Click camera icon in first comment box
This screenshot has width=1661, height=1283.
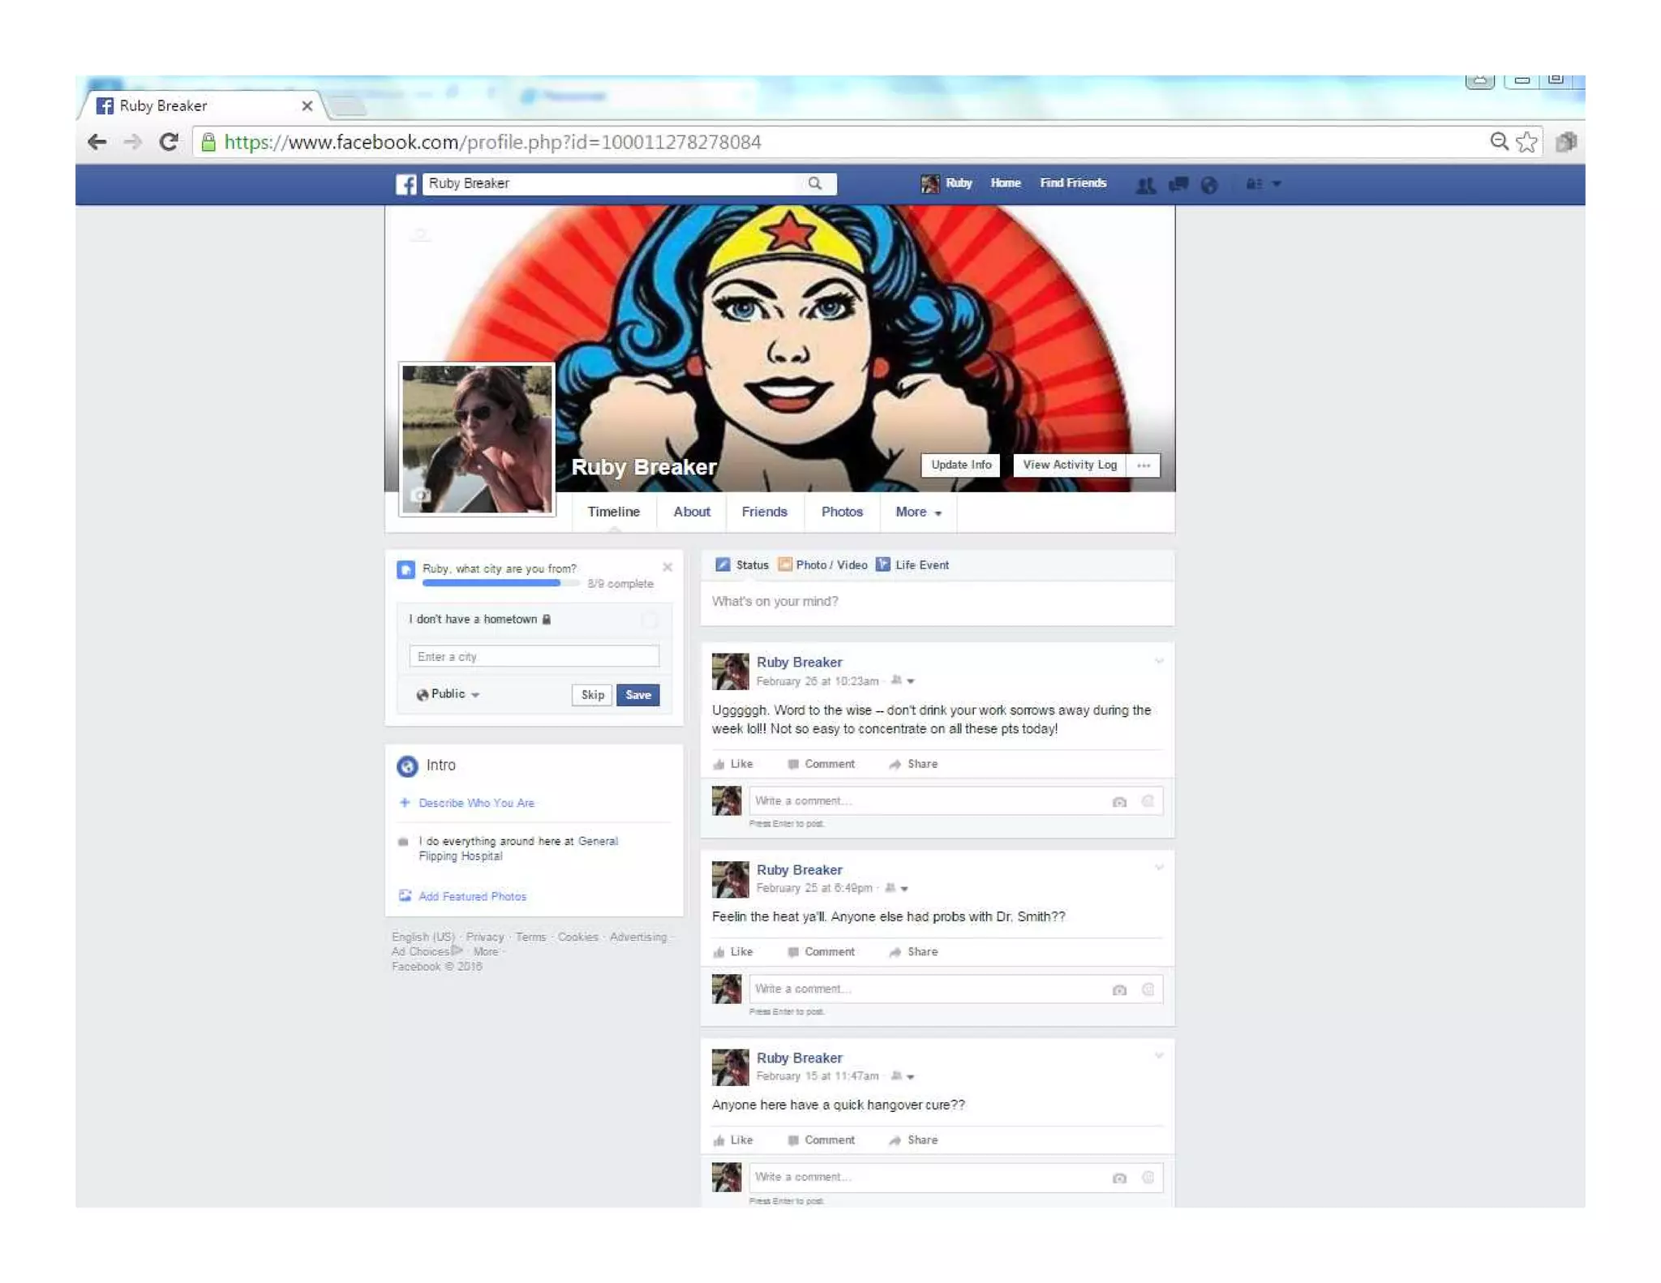tap(1119, 801)
